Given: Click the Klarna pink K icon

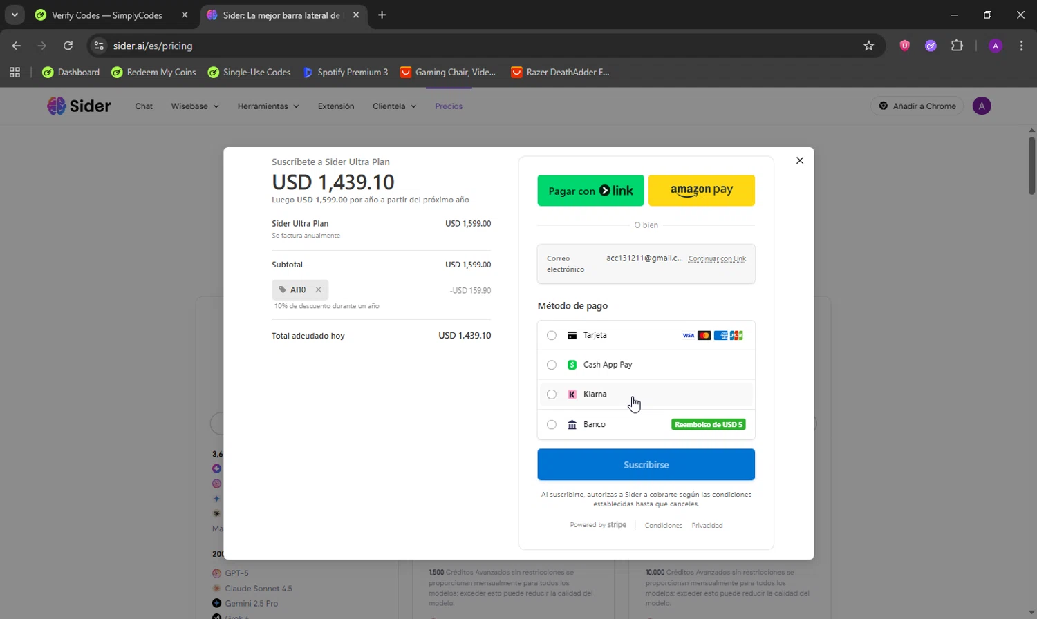Looking at the screenshot, I should [572, 394].
